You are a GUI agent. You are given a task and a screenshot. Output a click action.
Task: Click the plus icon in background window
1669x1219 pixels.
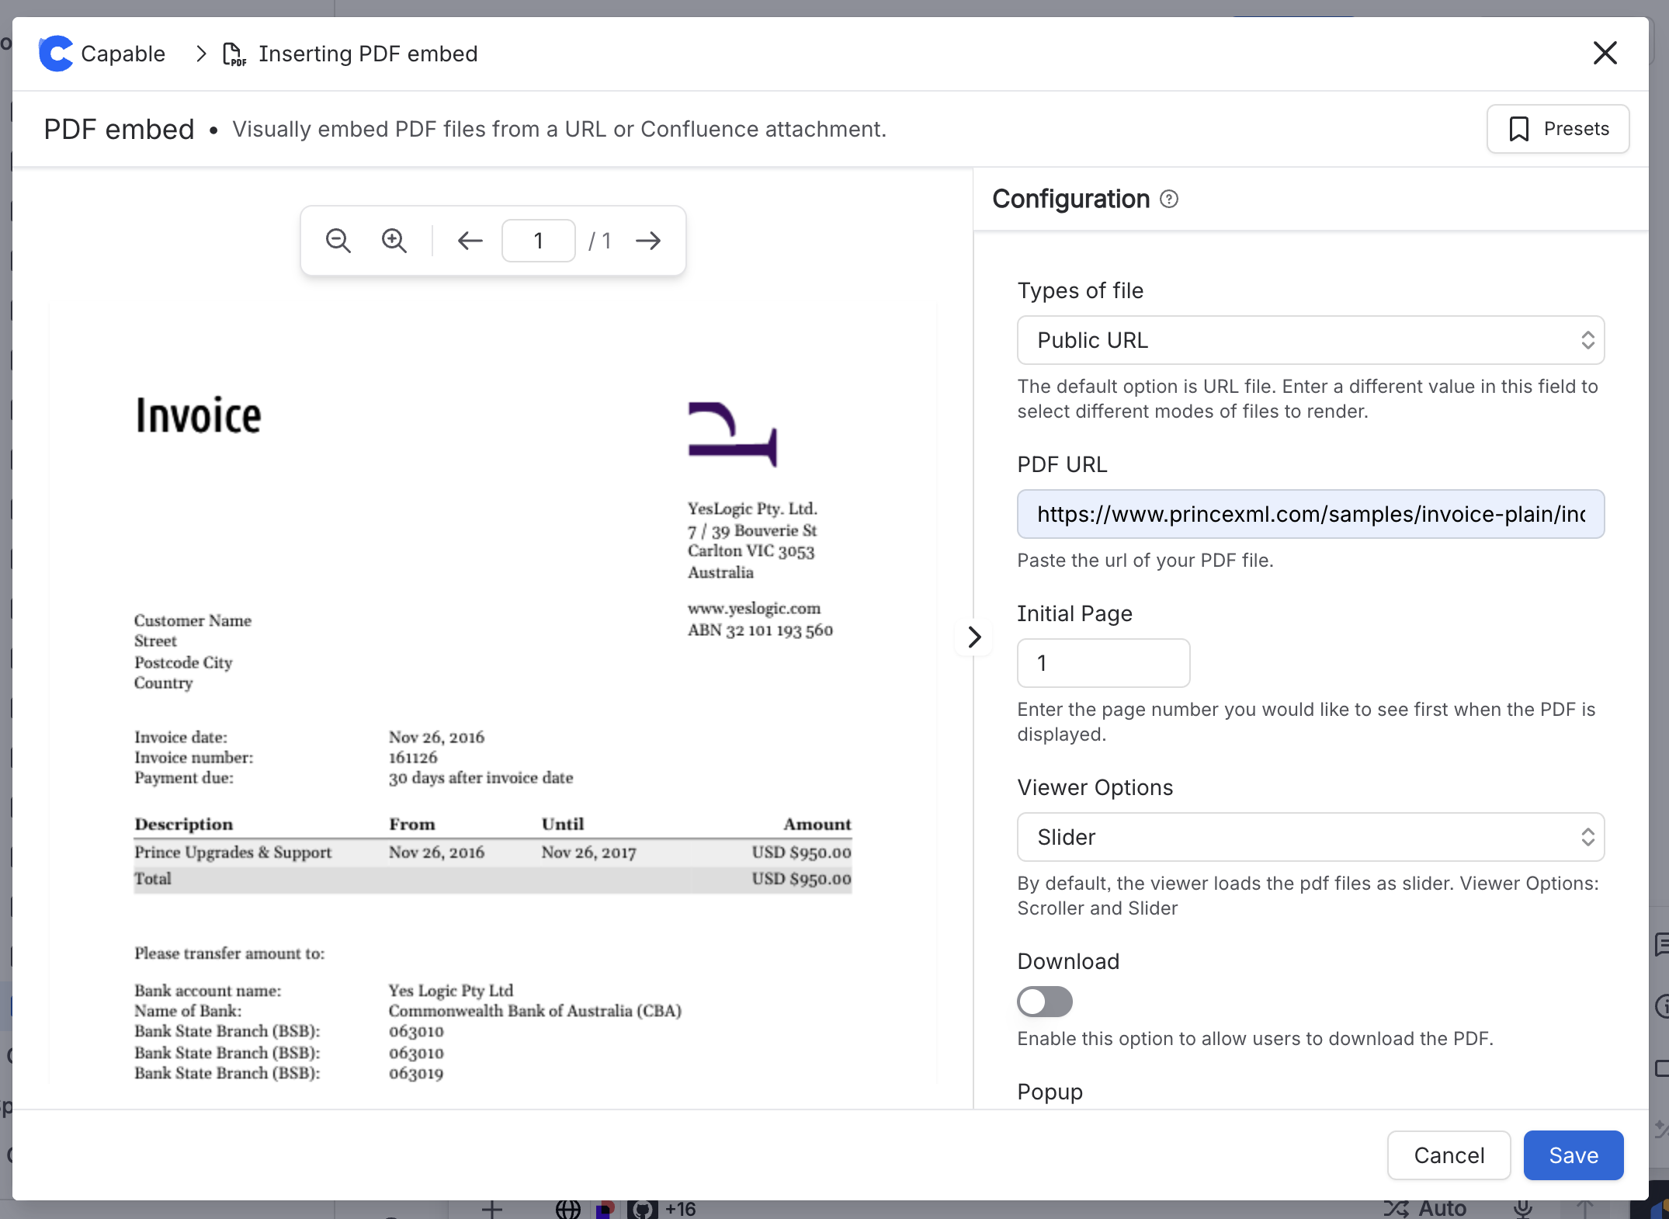(x=491, y=1209)
